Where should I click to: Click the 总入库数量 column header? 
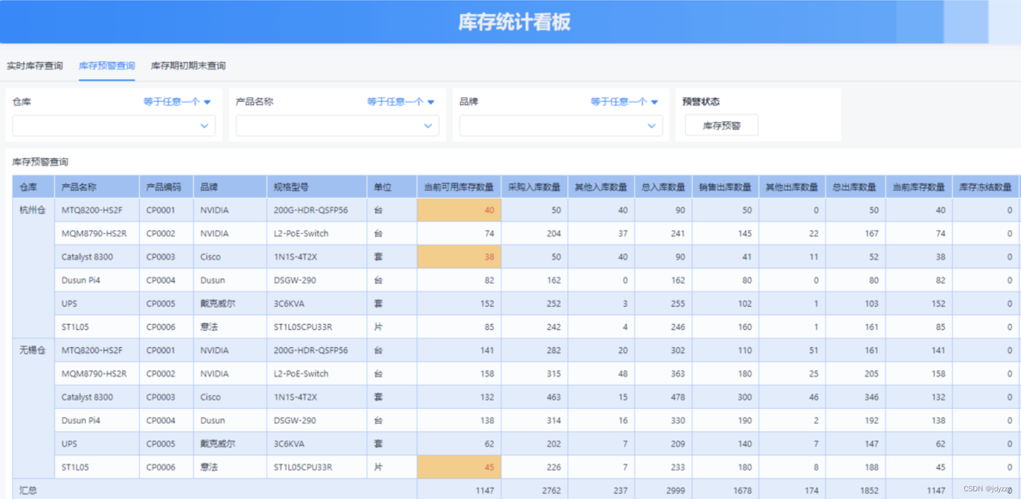pyautogui.click(x=663, y=187)
